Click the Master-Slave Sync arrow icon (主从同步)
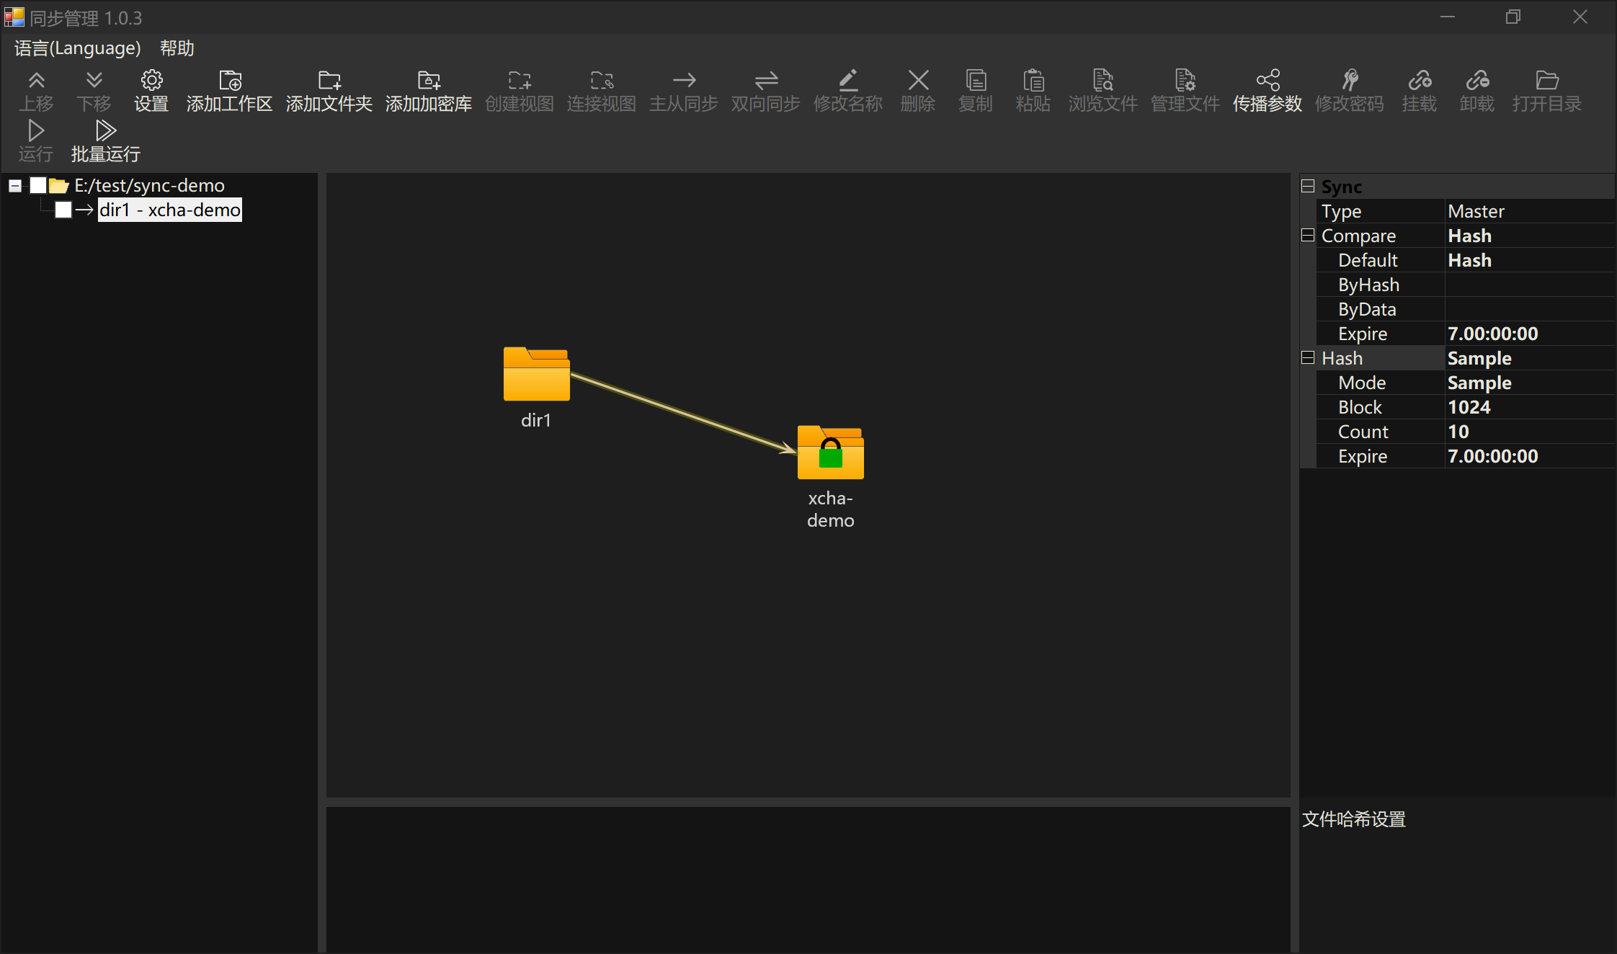The image size is (1617, 954). 684,80
